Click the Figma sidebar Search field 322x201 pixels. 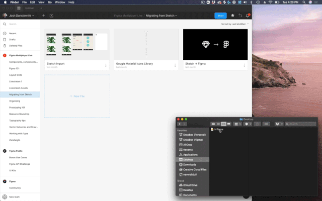click(x=20, y=24)
